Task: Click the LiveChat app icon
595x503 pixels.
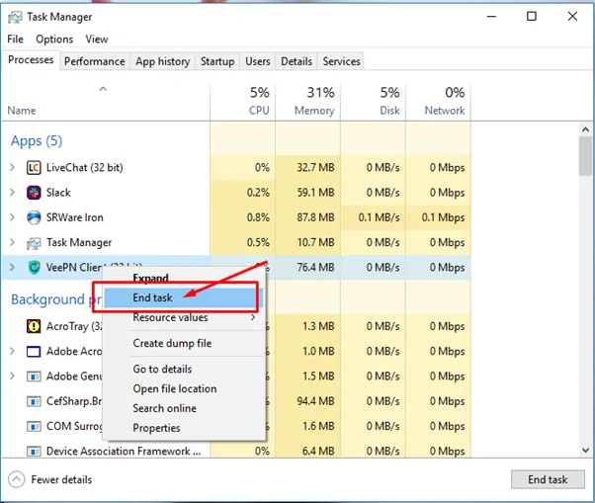Action: (x=34, y=167)
